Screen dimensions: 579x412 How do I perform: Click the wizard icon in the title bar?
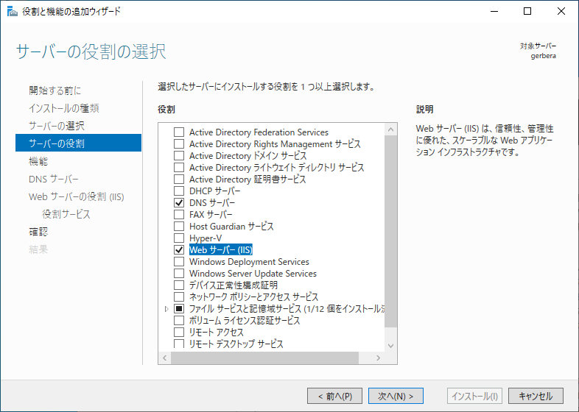click(x=13, y=12)
